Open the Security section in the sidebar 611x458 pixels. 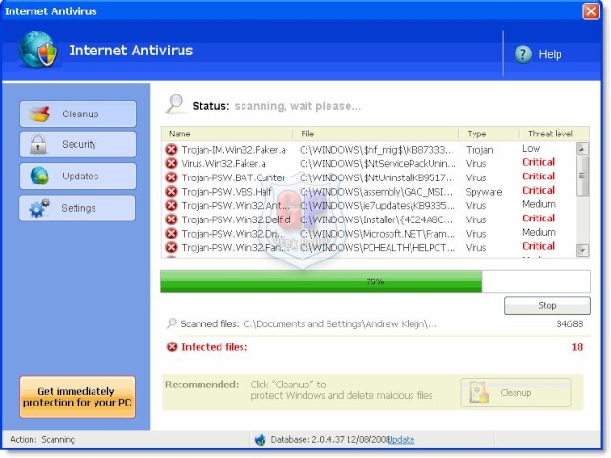click(x=77, y=144)
